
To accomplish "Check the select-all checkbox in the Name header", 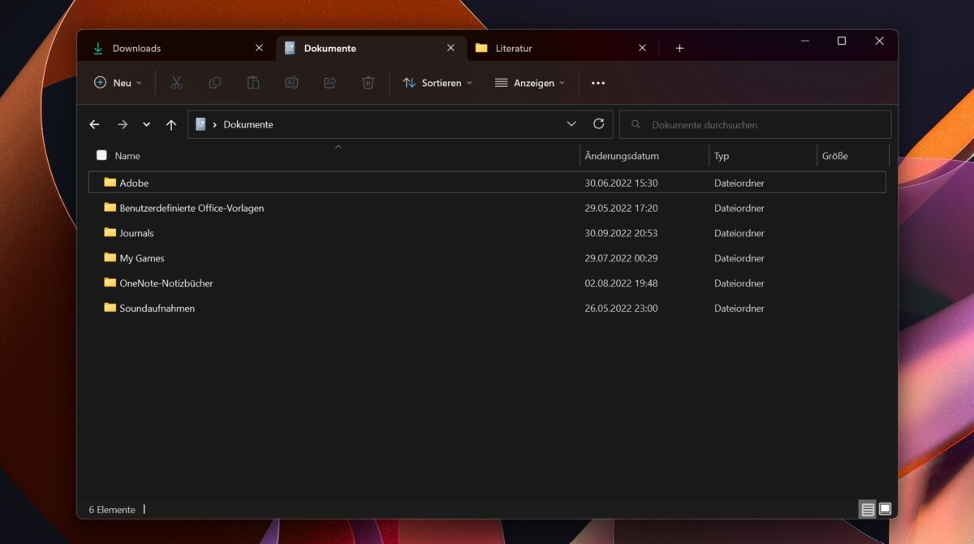I will [101, 155].
